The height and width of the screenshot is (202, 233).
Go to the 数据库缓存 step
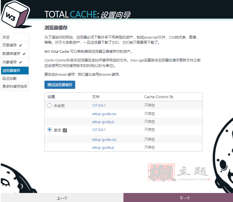(x=15, y=54)
